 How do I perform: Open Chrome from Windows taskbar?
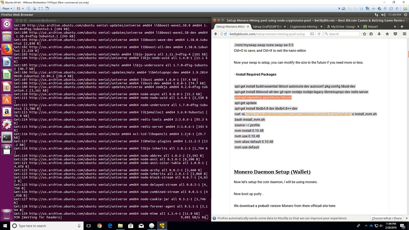(x=99, y=226)
